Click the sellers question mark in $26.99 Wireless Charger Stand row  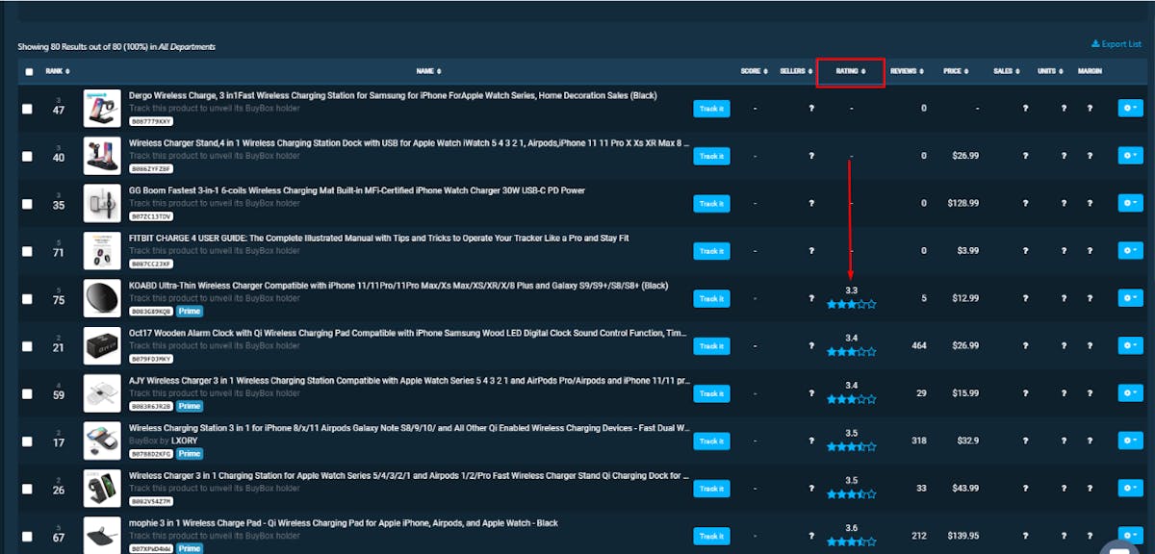tap(811, 156)
